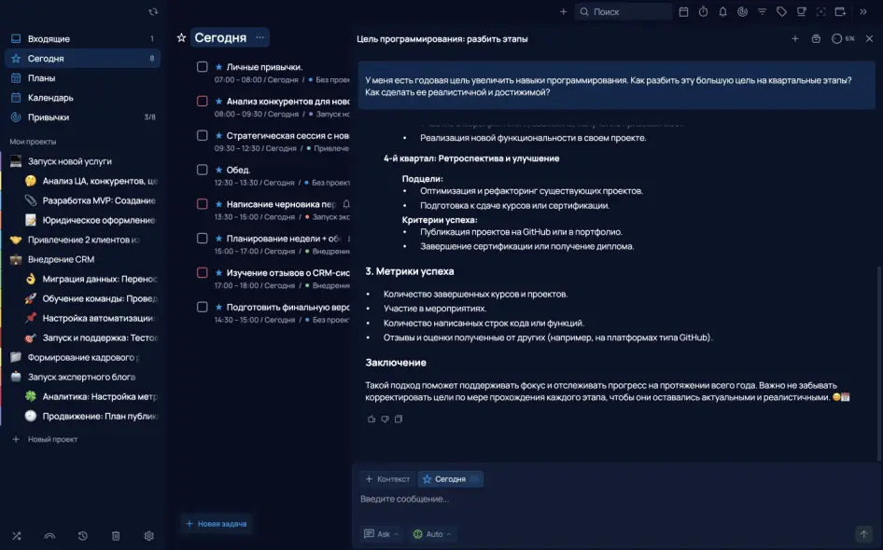The image size is (883, 550).
Task: Open the history clock icon in sidebar
Action: [x=83, y=536]
